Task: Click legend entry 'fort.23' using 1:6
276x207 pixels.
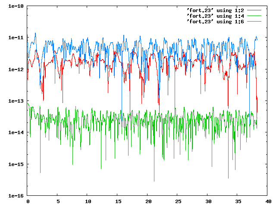Action: pos(216,22)
